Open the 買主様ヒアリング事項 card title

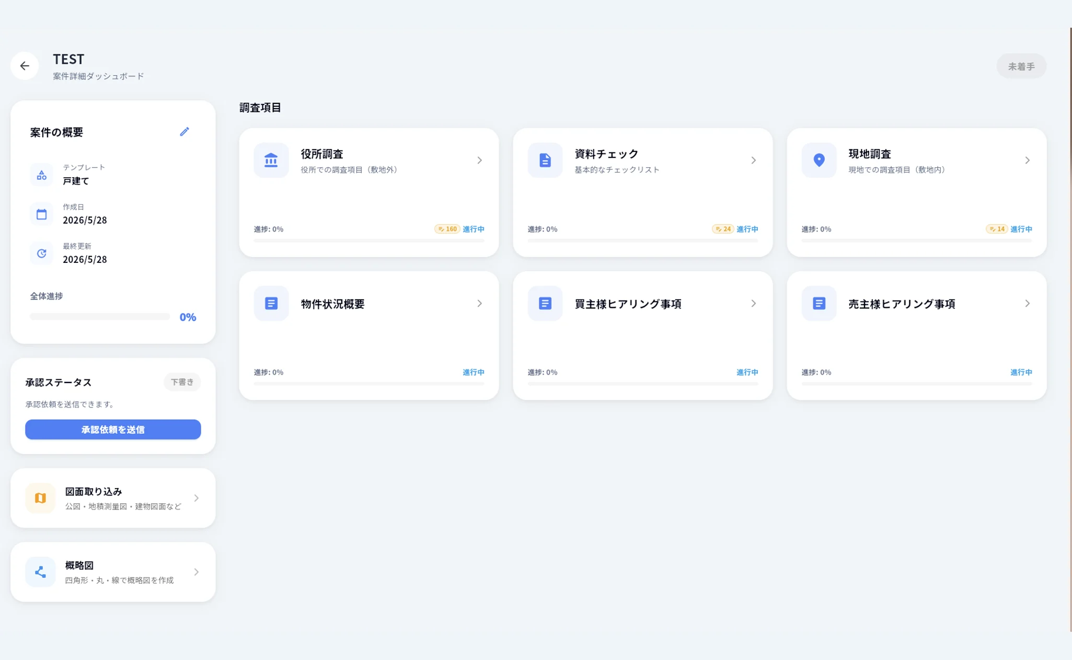tap(628, 304)
